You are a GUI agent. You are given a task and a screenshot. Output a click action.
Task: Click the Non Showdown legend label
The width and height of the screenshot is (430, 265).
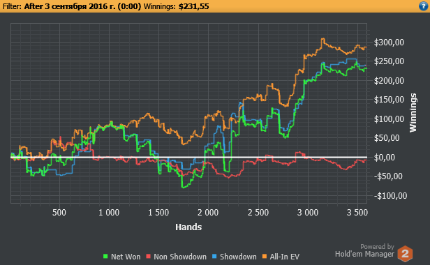[x=180, y=257]
